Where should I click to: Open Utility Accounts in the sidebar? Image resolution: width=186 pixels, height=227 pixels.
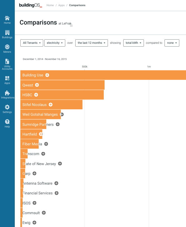(7, 64)
